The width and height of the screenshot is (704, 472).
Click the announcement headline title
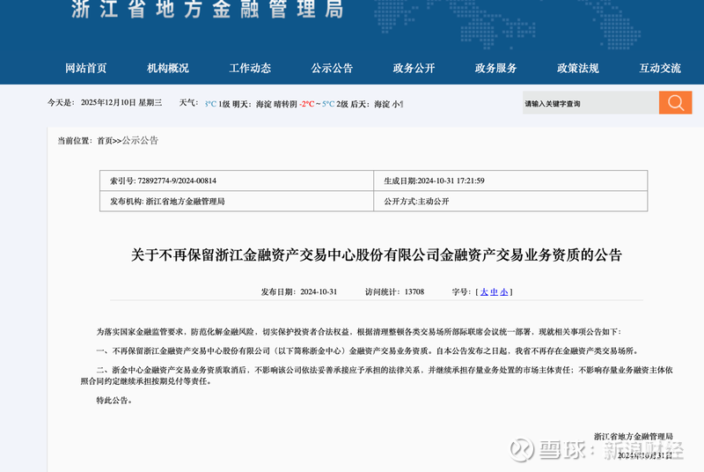[x=377, y=255]
